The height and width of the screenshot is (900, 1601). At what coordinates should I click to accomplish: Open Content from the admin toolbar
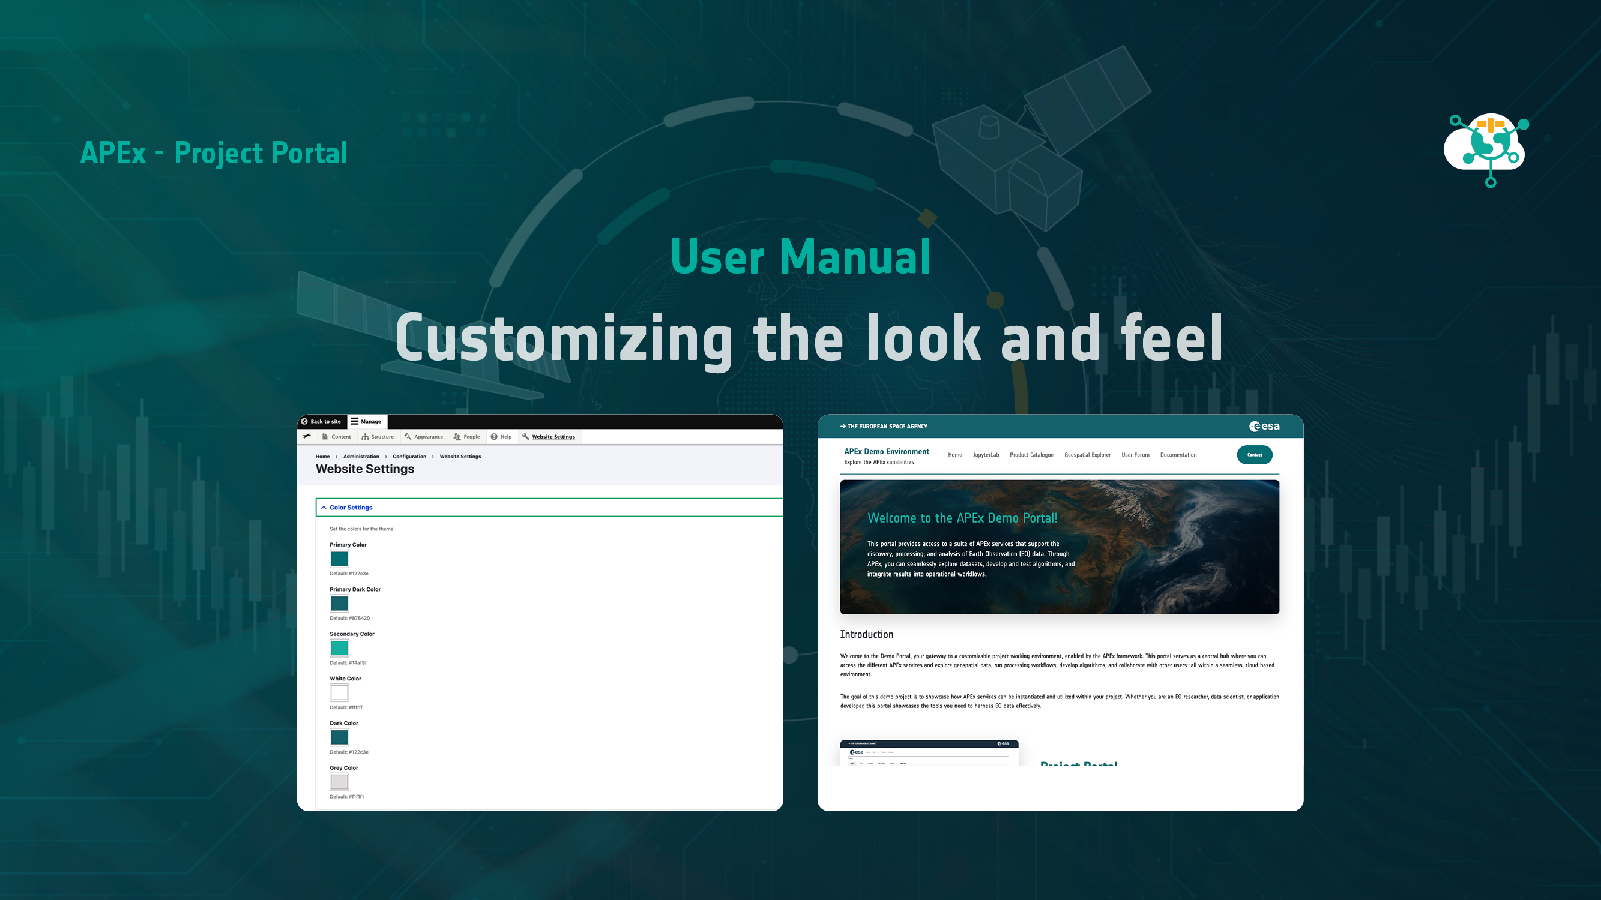tap(336, 437)
